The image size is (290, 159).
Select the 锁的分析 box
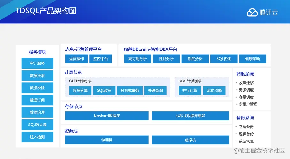click(x=195, y=59)
